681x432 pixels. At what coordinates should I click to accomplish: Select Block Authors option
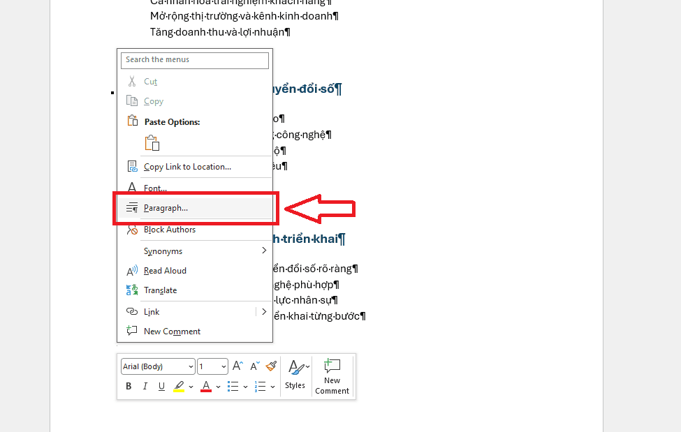tap(195, 230)
